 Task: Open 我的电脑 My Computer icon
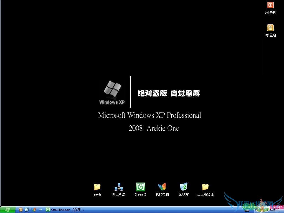[162, 187]
